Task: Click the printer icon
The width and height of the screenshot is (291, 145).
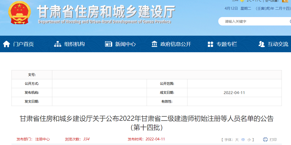Action: pyautogui.click(x=265, y=139)
